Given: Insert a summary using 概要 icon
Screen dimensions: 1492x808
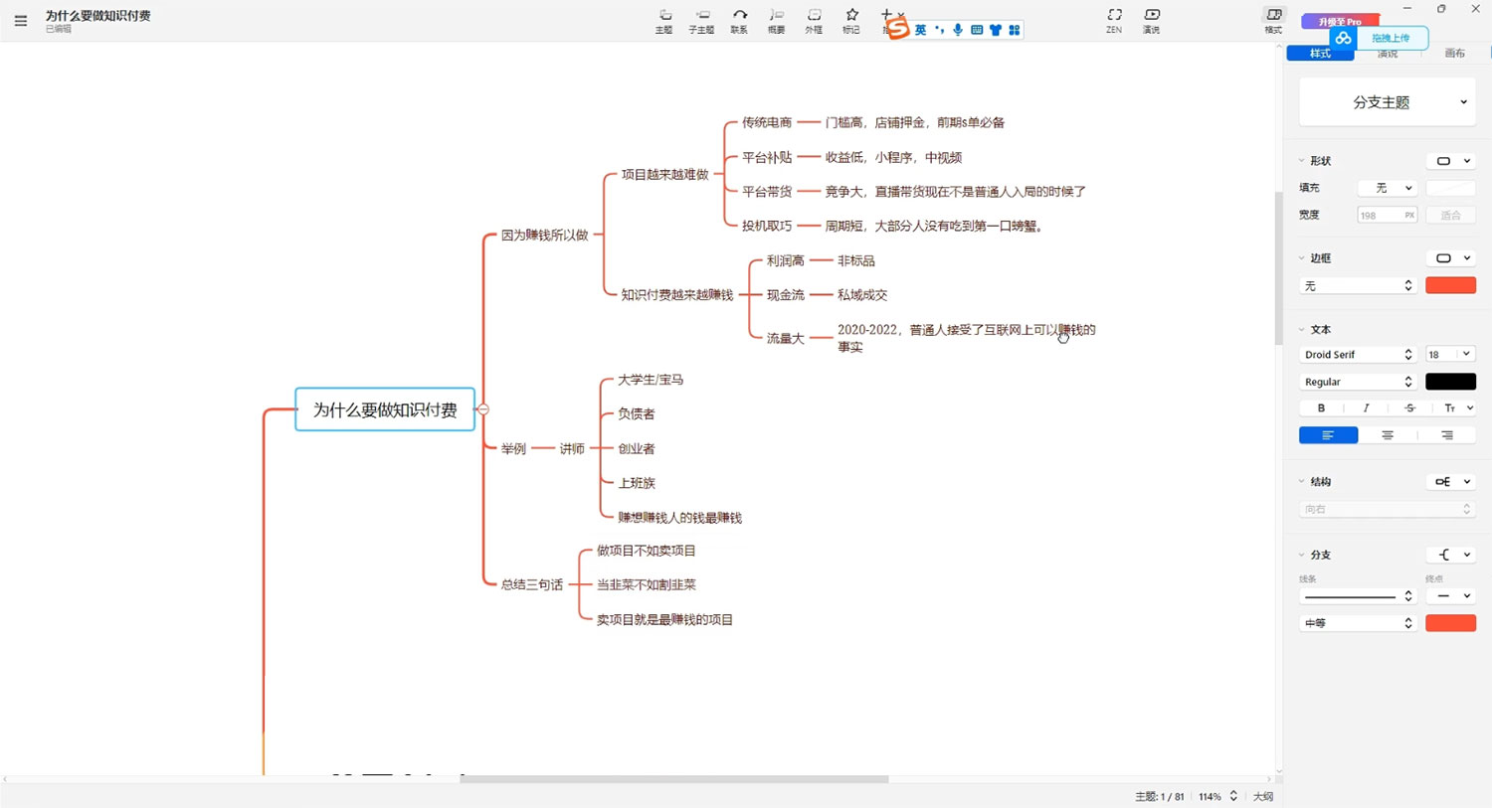Looking at the screenshot, I should (x=777, y=20).
